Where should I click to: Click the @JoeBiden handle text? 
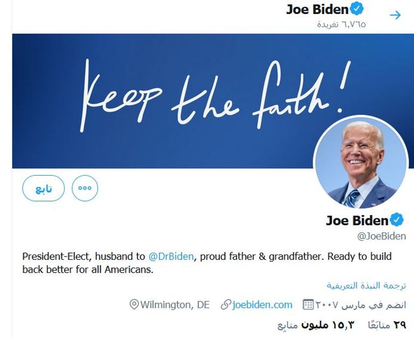[x=381, y=236]
